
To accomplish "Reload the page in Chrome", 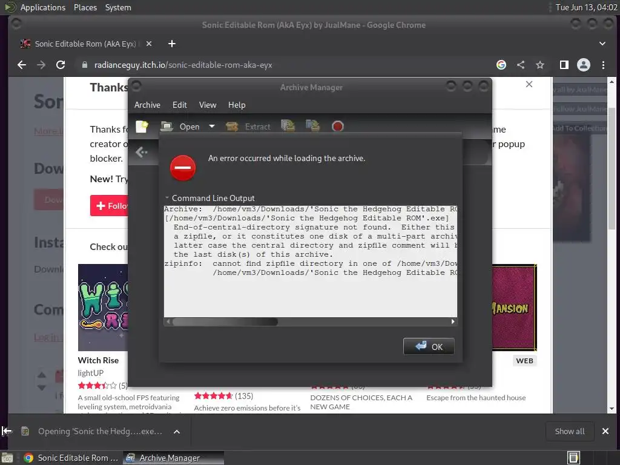I will 61,65.
